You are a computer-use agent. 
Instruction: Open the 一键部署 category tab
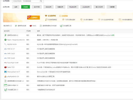coord(112,7)
